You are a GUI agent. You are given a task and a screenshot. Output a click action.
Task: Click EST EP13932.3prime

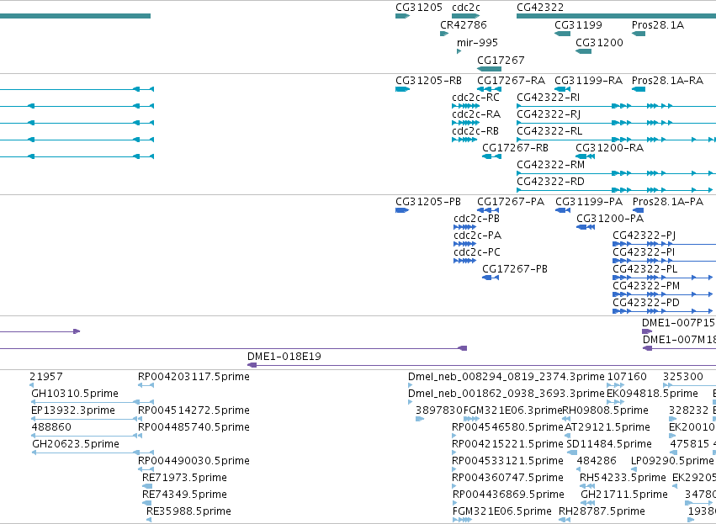click(73, 410)
